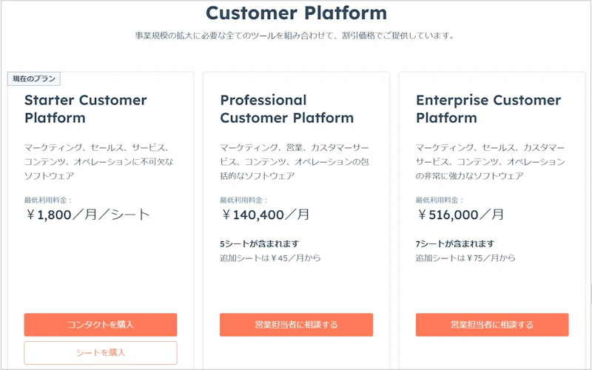This screenshot has height=370, width=592.
Task: Click 追加シートは¥45/月から text
Action: (270, 258)
